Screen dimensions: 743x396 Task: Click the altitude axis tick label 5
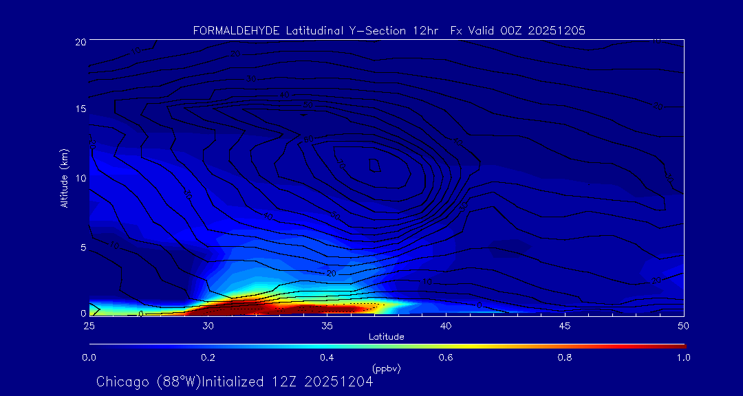pos(83,247)
